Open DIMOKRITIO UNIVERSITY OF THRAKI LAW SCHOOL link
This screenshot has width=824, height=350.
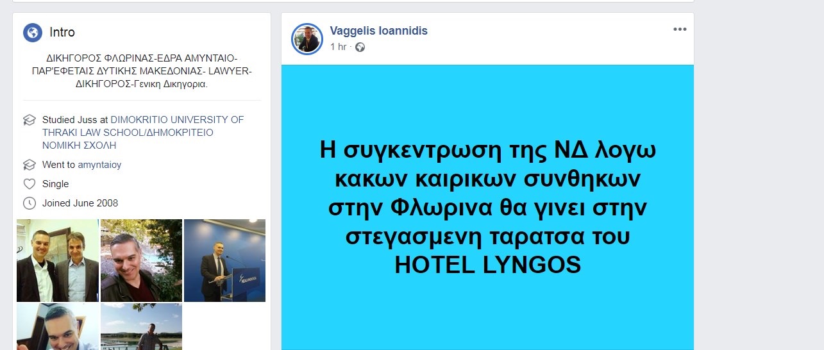tap(143, 133)
